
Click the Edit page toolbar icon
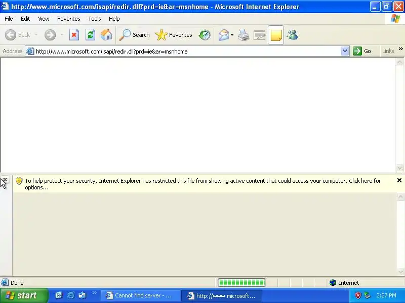pyautogui.click(x=260, y=35)
